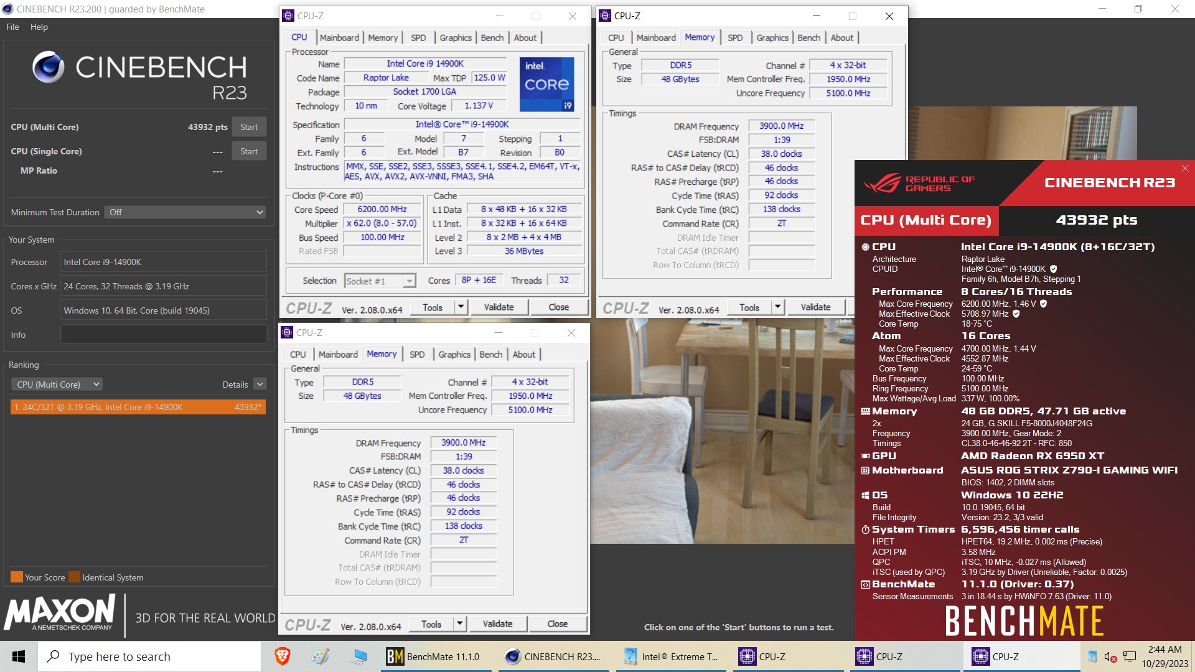
Task: Open Tools arrow in bottom CPU-Z window
Action: [x=459, y=623]
